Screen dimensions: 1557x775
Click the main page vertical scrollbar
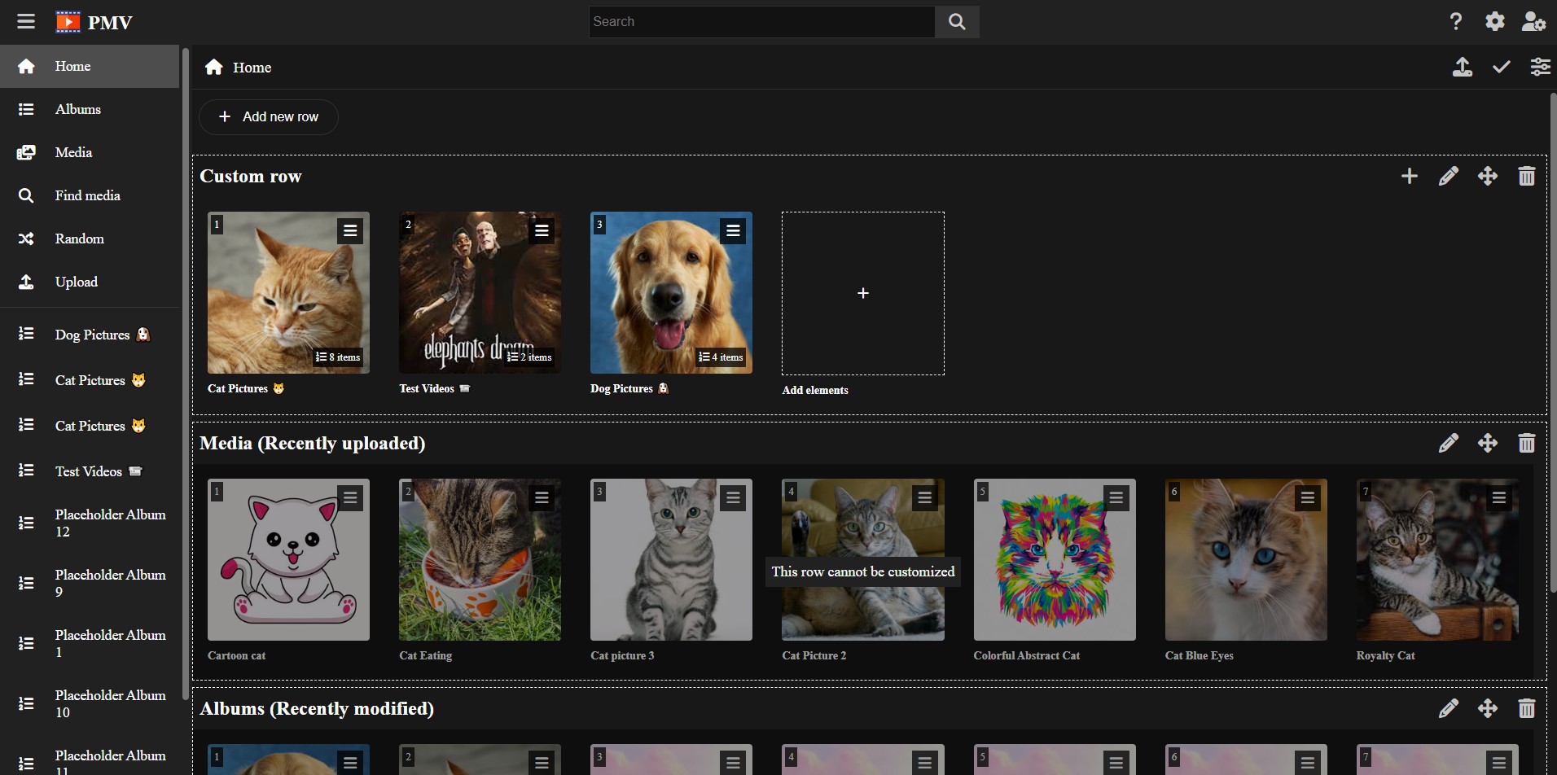pyautogui.click(x=1553, y=342)
